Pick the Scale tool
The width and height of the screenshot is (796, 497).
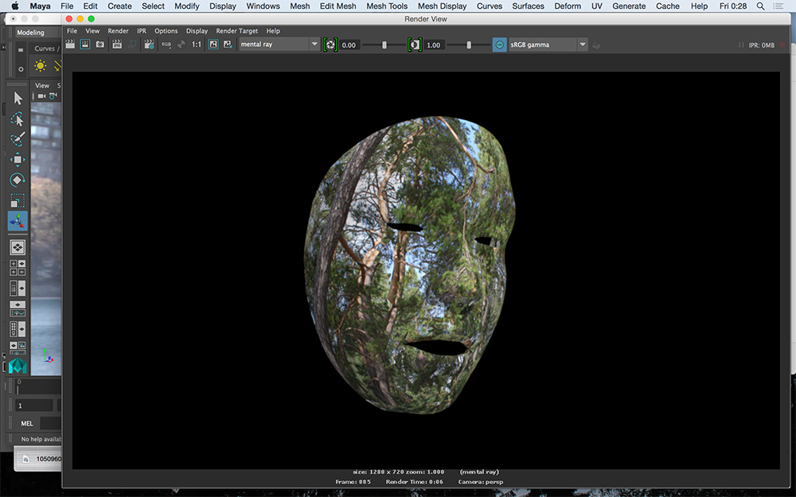pos(18,201)
